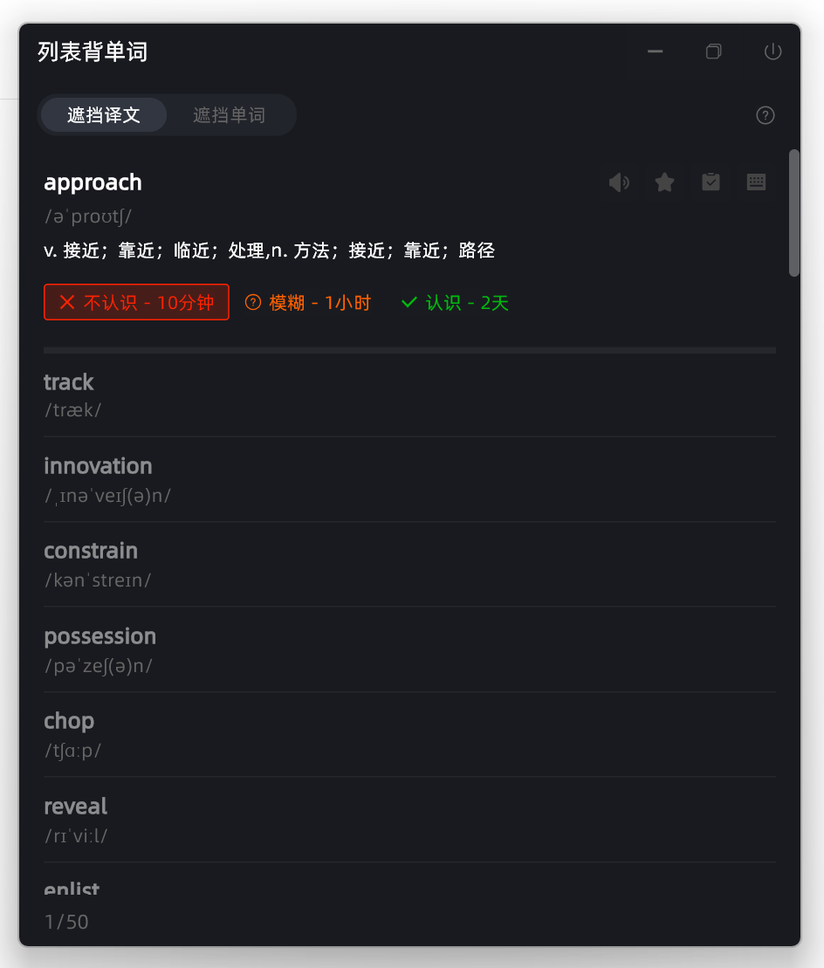Image resolution: width=824 pixels, height=968 pixels.
Task: Open the help question mark icon
Action: [766, 115]
